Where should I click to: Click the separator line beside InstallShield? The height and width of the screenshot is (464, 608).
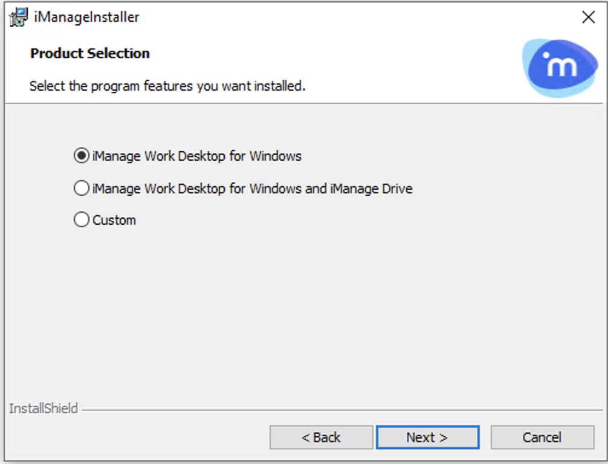[338, 410]
